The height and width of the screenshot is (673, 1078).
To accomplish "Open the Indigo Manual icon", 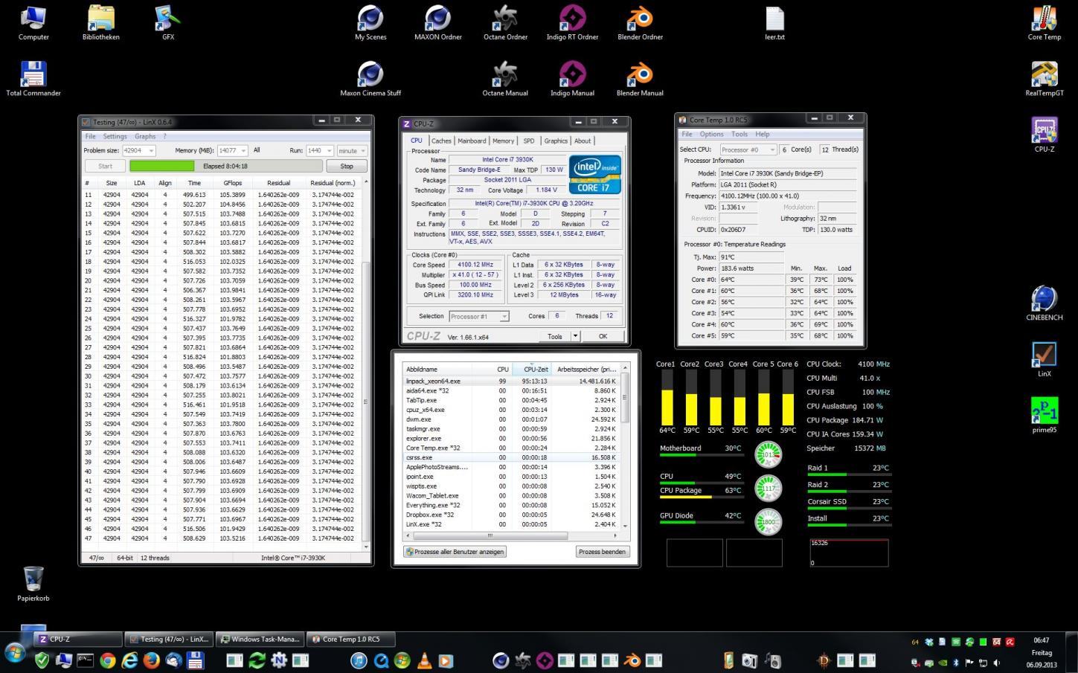I will [572, 79].
